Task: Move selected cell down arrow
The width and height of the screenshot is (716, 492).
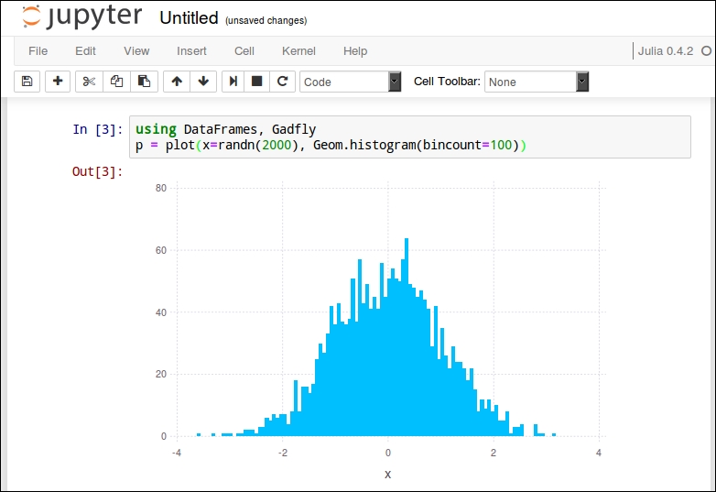Action: pos(203,82)
